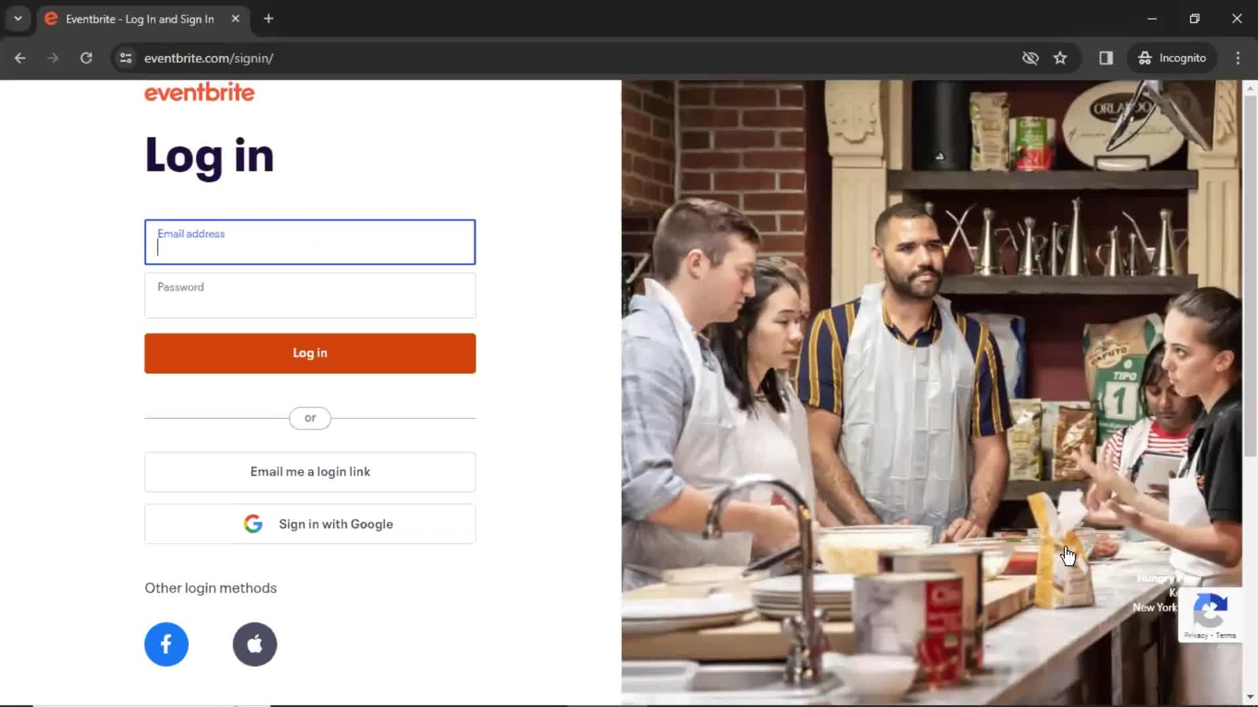Click the Google Sign-in icon
1258x707 pixels.
tap(252, 524)
